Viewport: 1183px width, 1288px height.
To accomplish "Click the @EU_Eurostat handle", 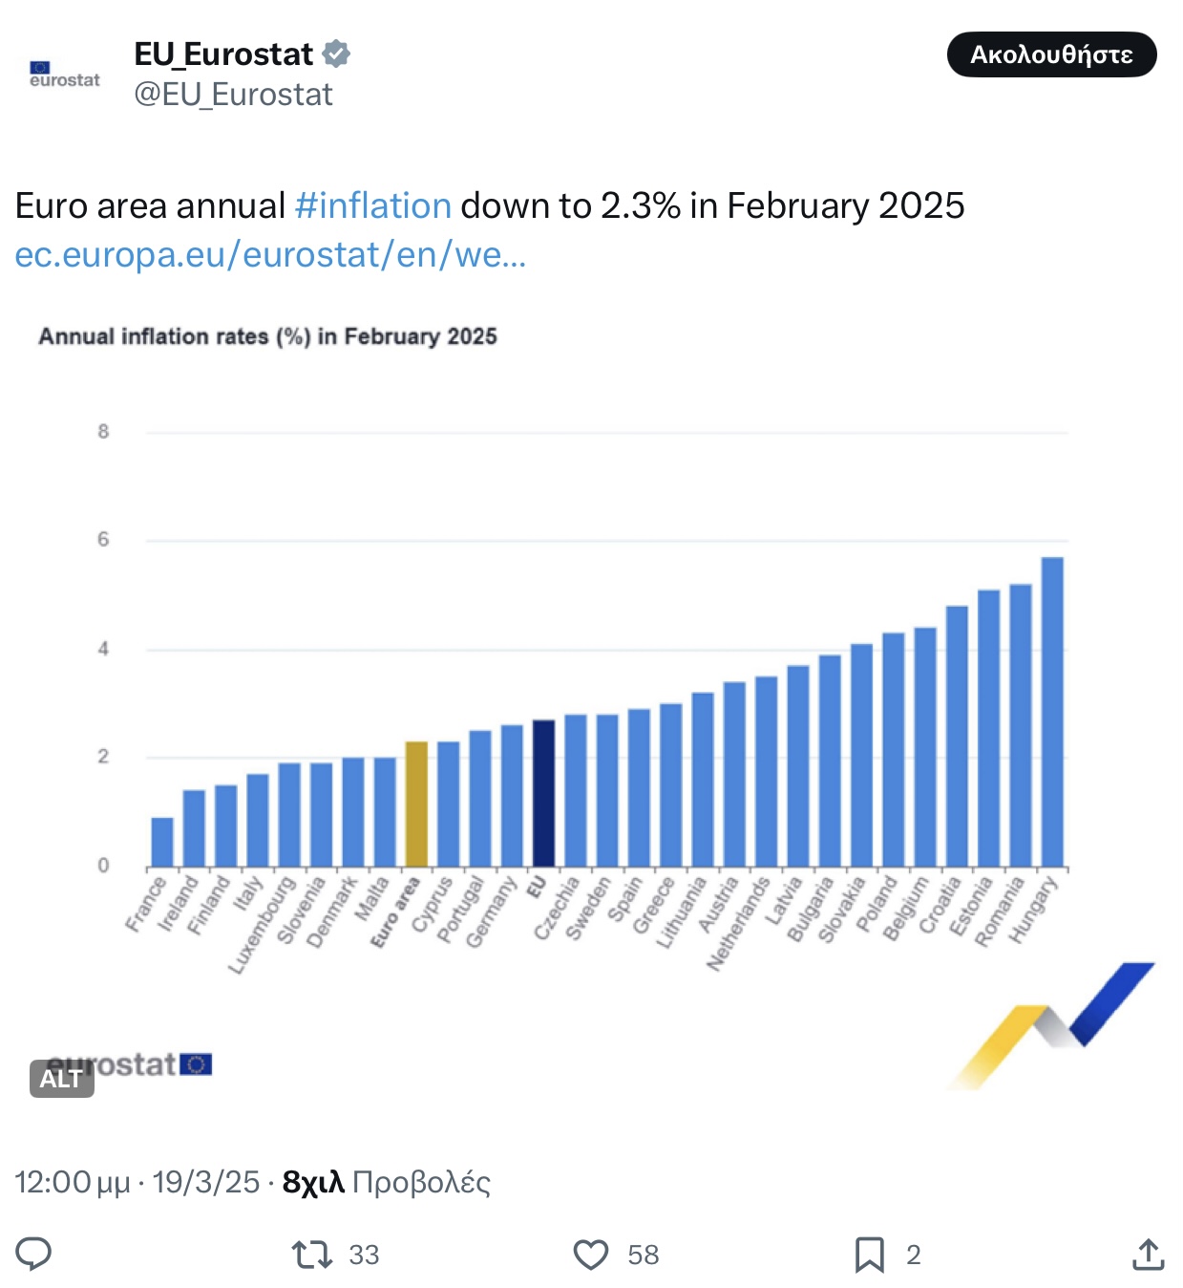I will [x=233, y=95].
